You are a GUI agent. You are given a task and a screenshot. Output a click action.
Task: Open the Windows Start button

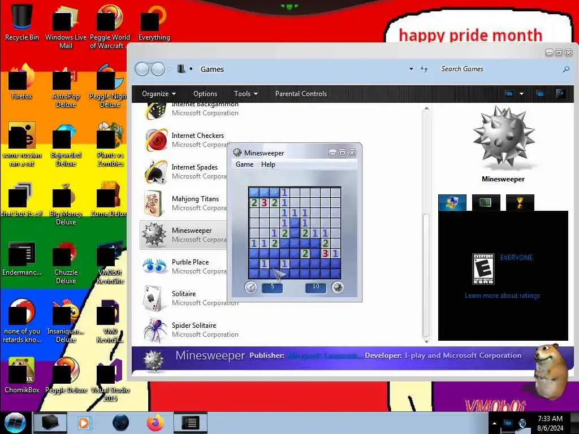pyautogui.click(x=15, y=423)
